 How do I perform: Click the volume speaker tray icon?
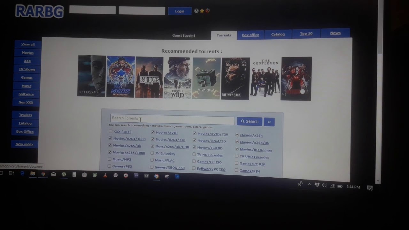[324, 185]
